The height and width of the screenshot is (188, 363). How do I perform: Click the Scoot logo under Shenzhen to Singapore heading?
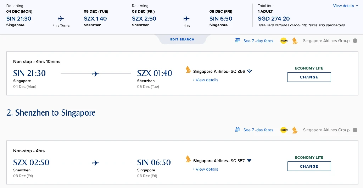[x=284, y=130]
